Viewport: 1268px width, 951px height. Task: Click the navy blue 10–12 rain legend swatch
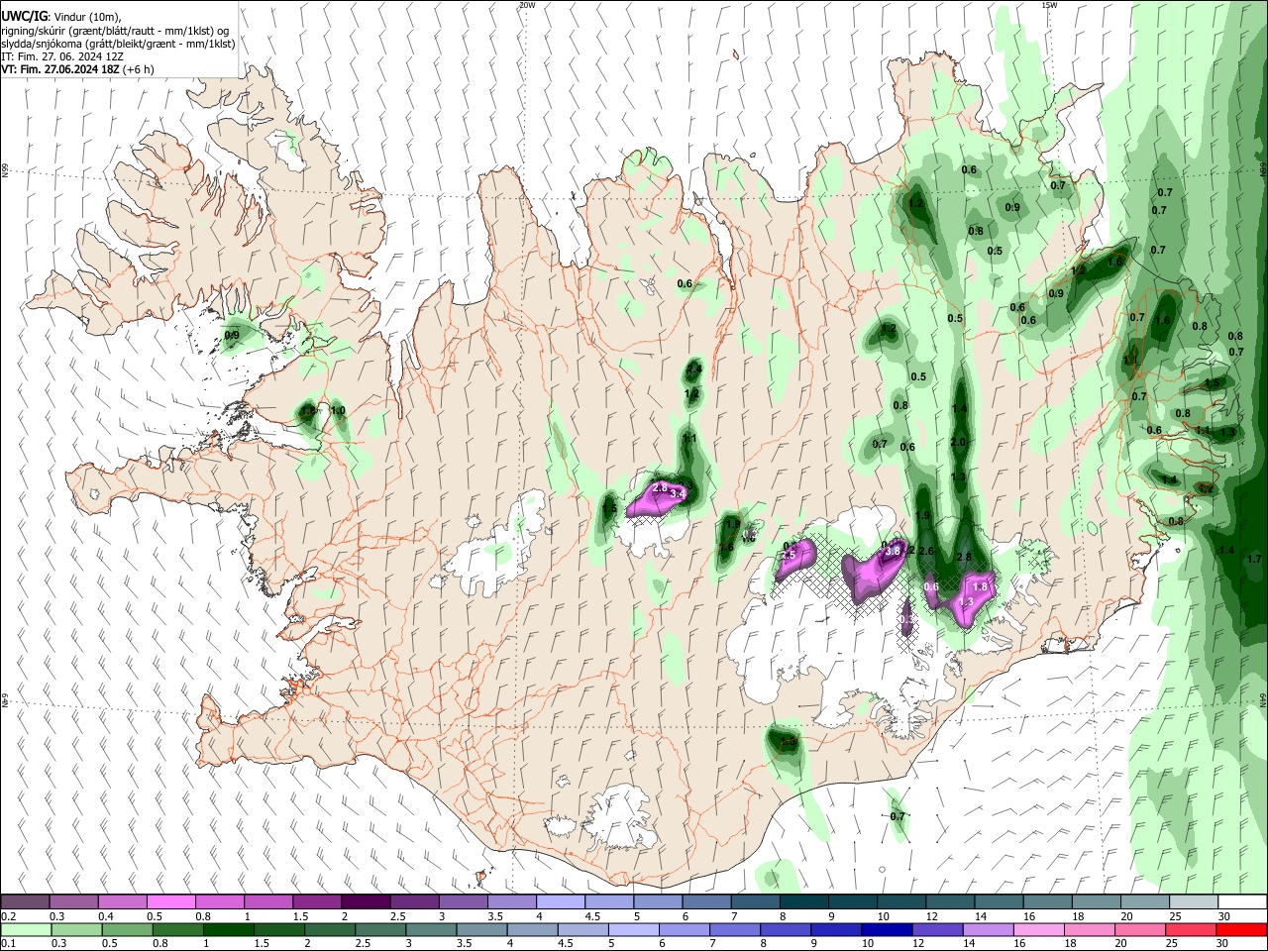[x=885, y=929]
